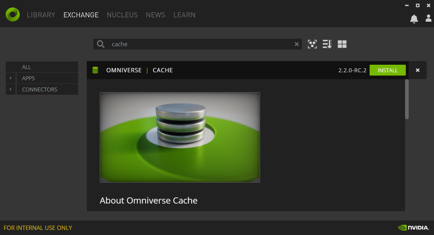Switch to grid view layout

pos(342,44)
